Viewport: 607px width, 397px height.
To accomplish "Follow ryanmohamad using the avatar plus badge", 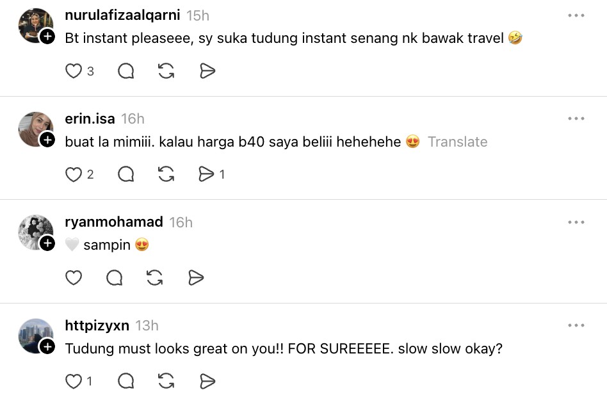I will 47,243.
